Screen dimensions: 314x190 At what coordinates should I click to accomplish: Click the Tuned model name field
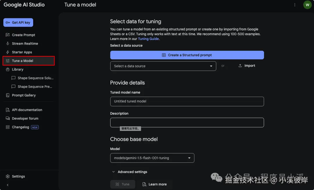[x=187, y=101]
